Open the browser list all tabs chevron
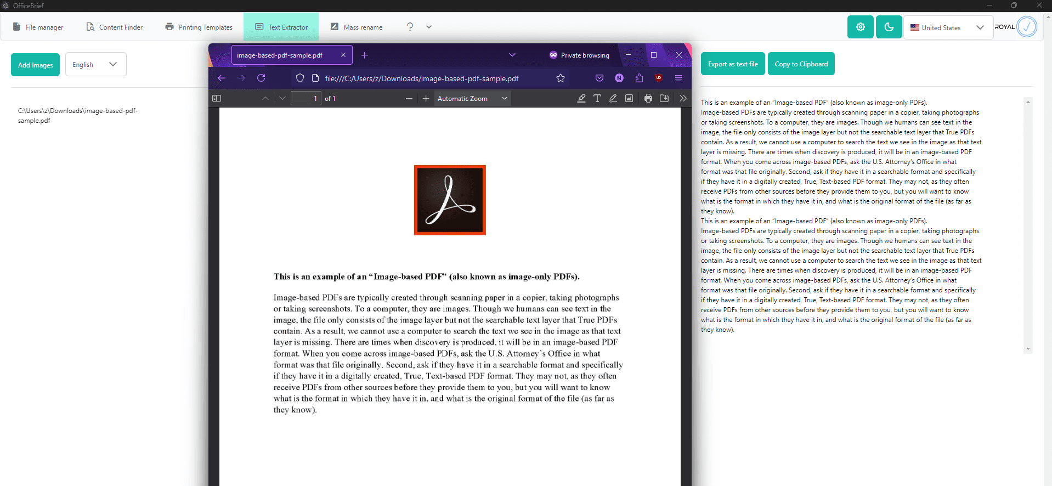 tap(512, 55)
